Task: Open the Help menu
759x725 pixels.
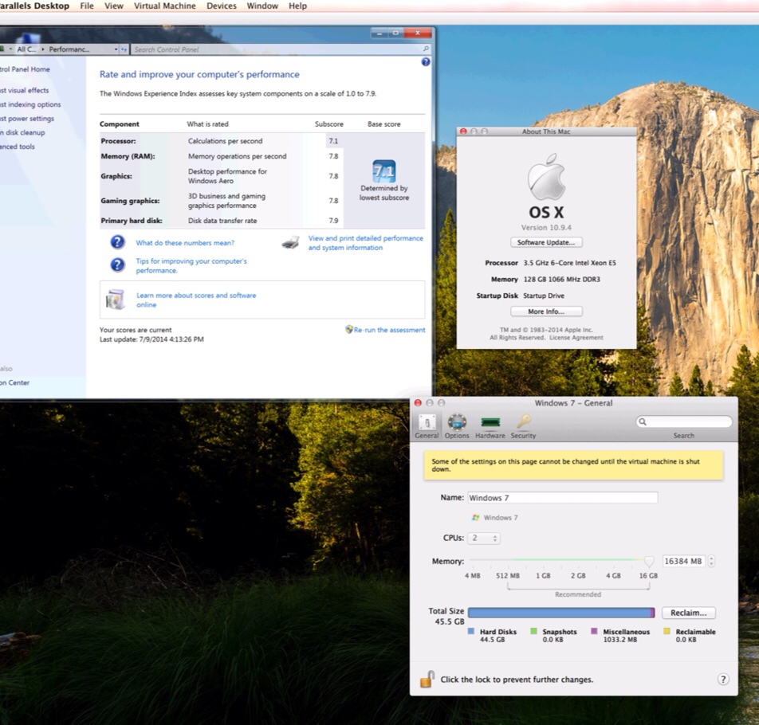Action: (297, 6)
